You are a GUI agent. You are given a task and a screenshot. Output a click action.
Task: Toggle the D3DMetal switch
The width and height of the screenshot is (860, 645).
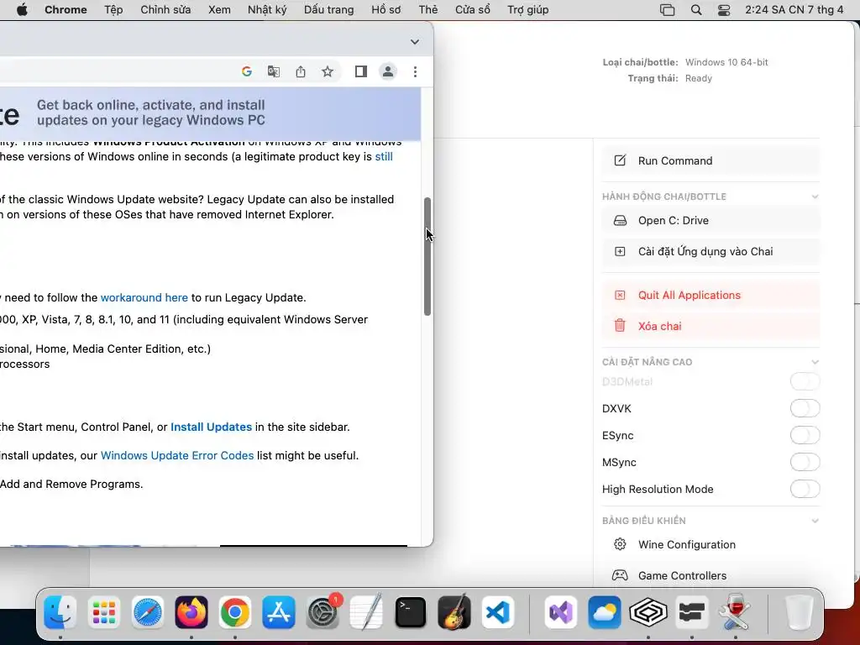tap(805, 381)
